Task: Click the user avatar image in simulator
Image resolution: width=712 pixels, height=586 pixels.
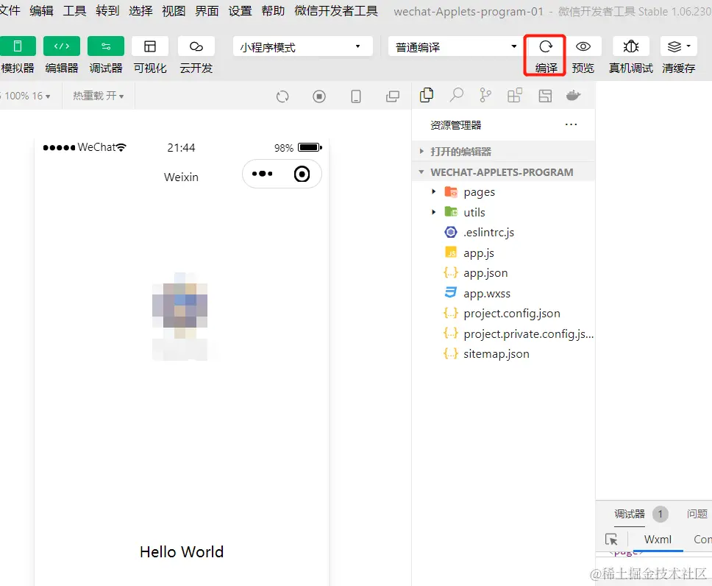Action: pyautogui.click(x=179, y=306)
